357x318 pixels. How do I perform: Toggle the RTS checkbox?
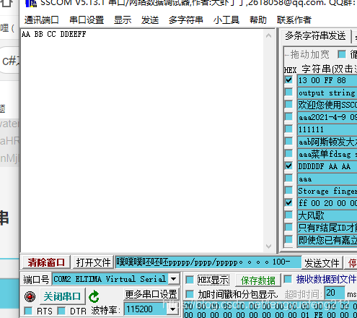tap(28, 311)
